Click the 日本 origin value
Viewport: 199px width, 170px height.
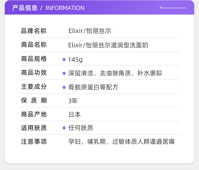click(x=75, y=114)
